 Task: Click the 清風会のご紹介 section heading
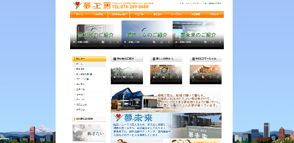127,59
